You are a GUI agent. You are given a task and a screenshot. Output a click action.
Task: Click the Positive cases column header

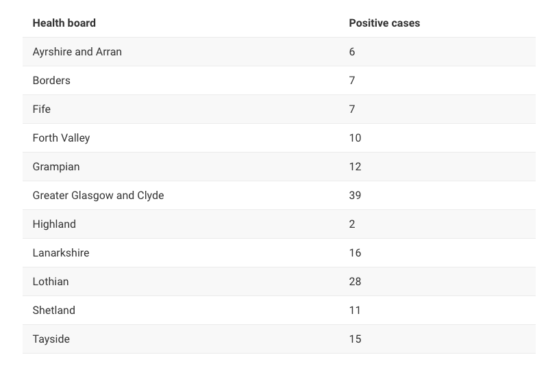coord(384,23)
